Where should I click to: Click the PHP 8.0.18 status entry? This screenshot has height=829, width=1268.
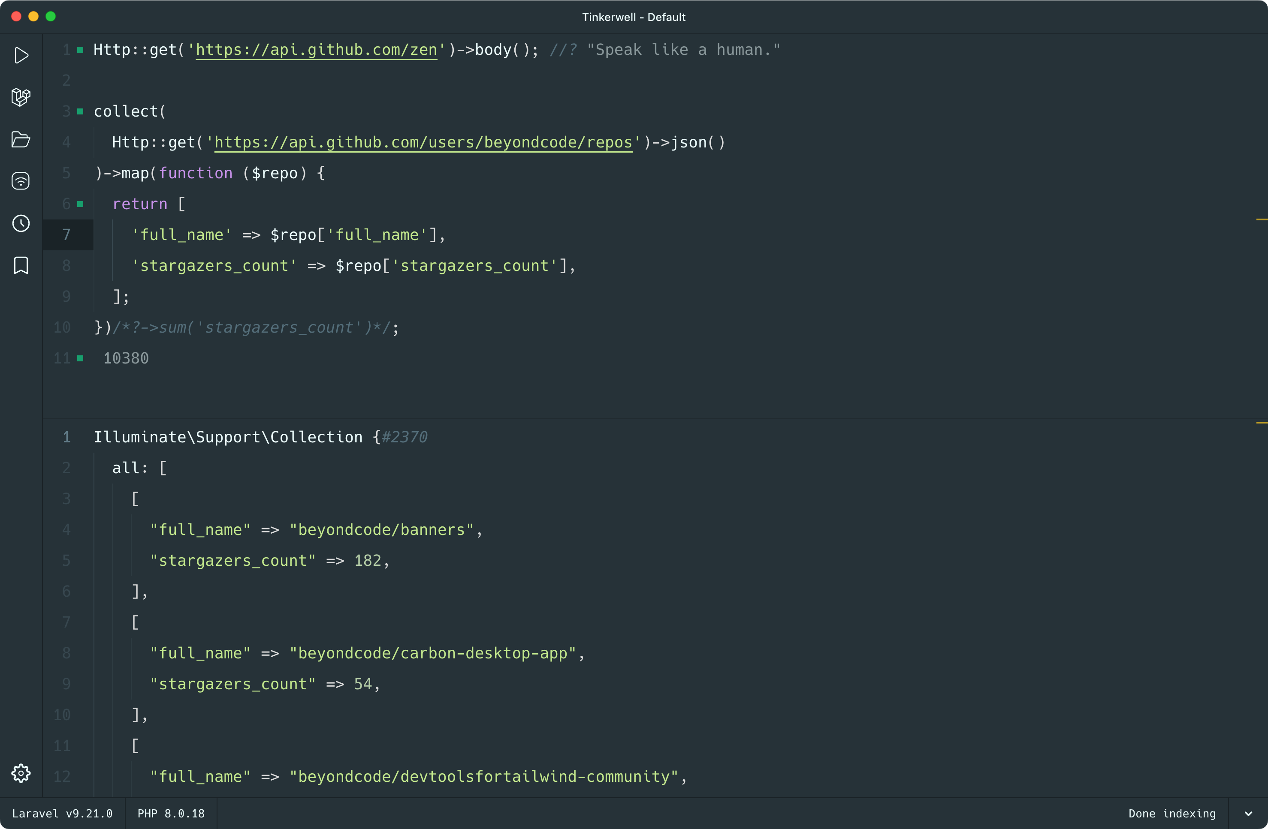tap(171, 814)
